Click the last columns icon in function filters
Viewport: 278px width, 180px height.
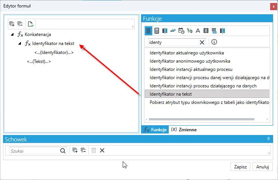[222, 31]
